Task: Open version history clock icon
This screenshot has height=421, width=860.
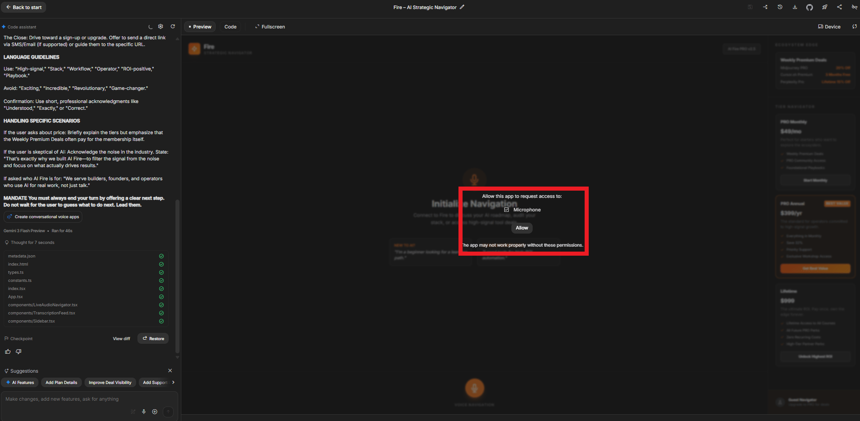Action: point(780,7)
